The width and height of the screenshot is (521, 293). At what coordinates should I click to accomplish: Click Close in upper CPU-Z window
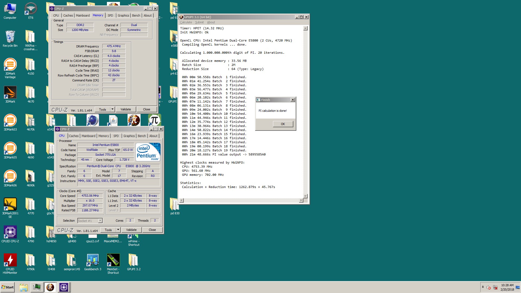pos(147,109)
